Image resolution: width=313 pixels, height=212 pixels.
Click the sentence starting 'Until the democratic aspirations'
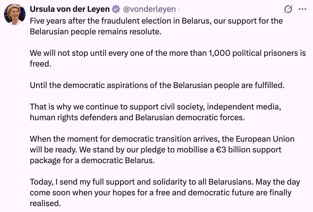[x=157, y=85]
